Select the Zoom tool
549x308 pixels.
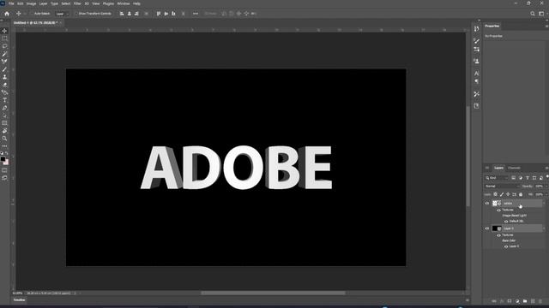(4, 139)
